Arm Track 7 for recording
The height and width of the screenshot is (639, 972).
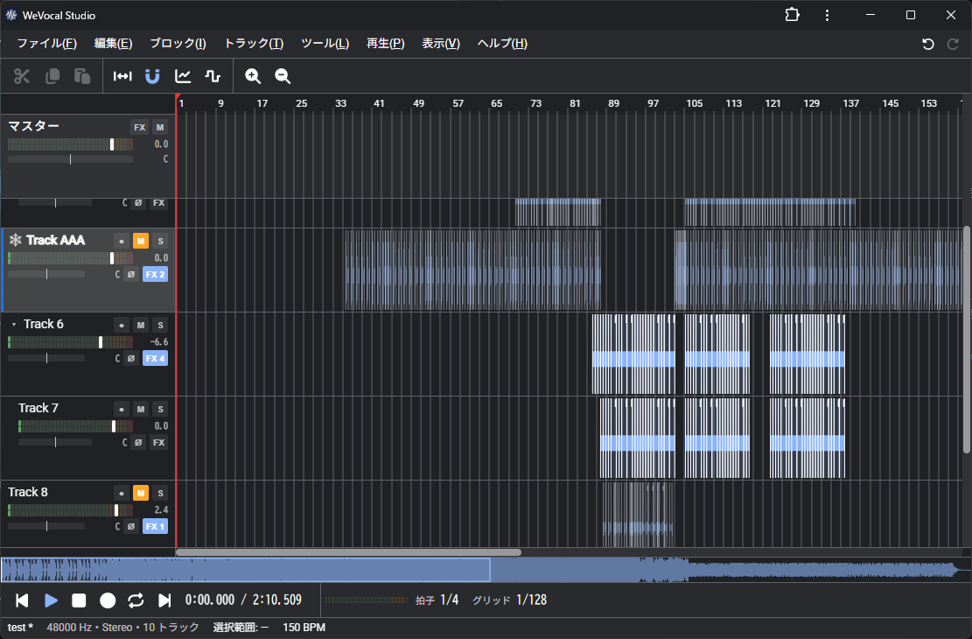point(122,409)
